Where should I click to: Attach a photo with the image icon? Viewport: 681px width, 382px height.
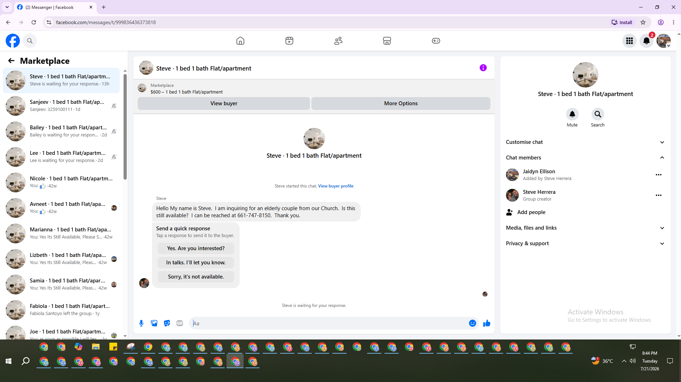pos(154,323)
